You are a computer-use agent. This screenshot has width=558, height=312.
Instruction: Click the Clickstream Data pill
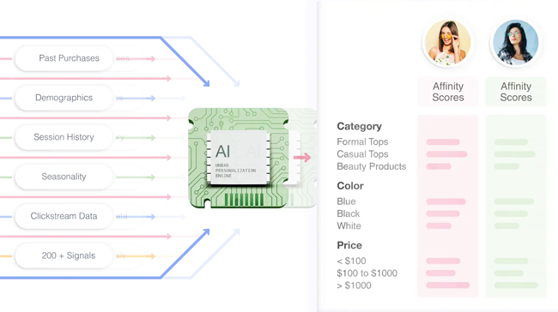[64, 216]
